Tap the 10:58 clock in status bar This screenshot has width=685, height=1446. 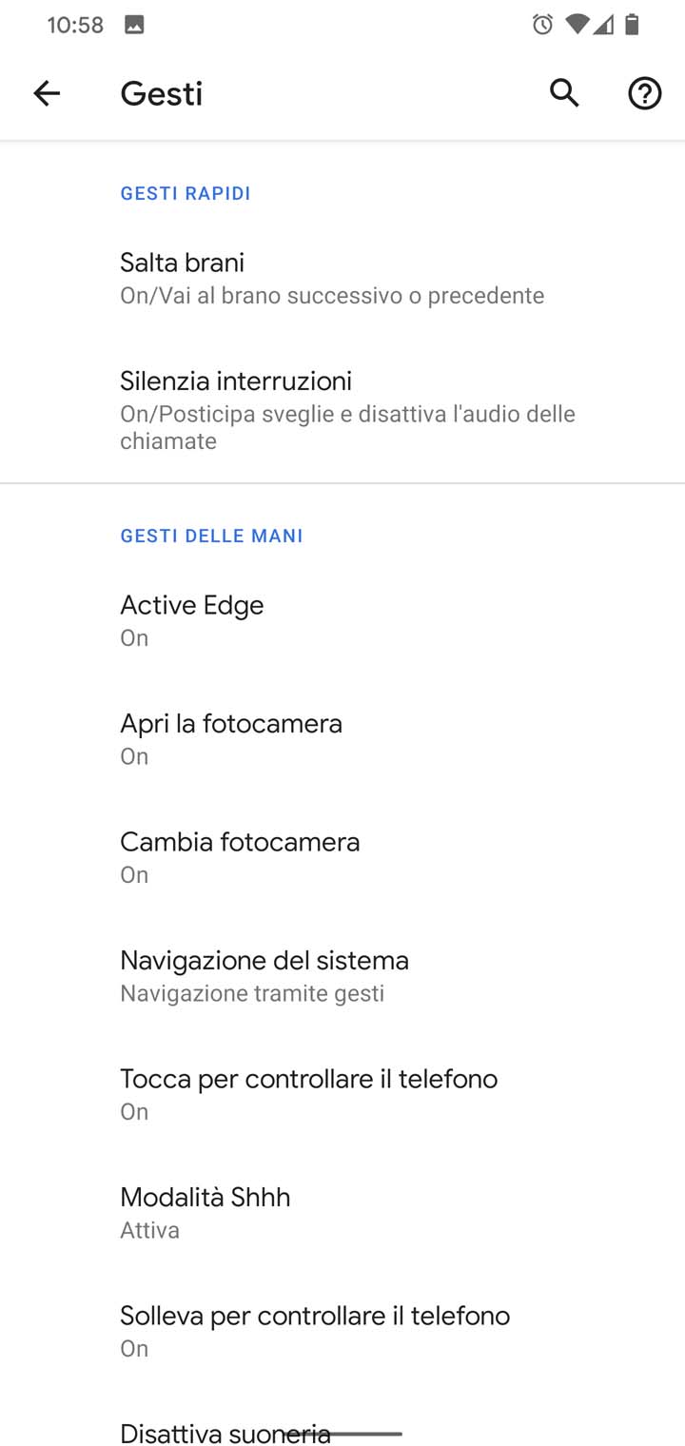tap(75, 25)
